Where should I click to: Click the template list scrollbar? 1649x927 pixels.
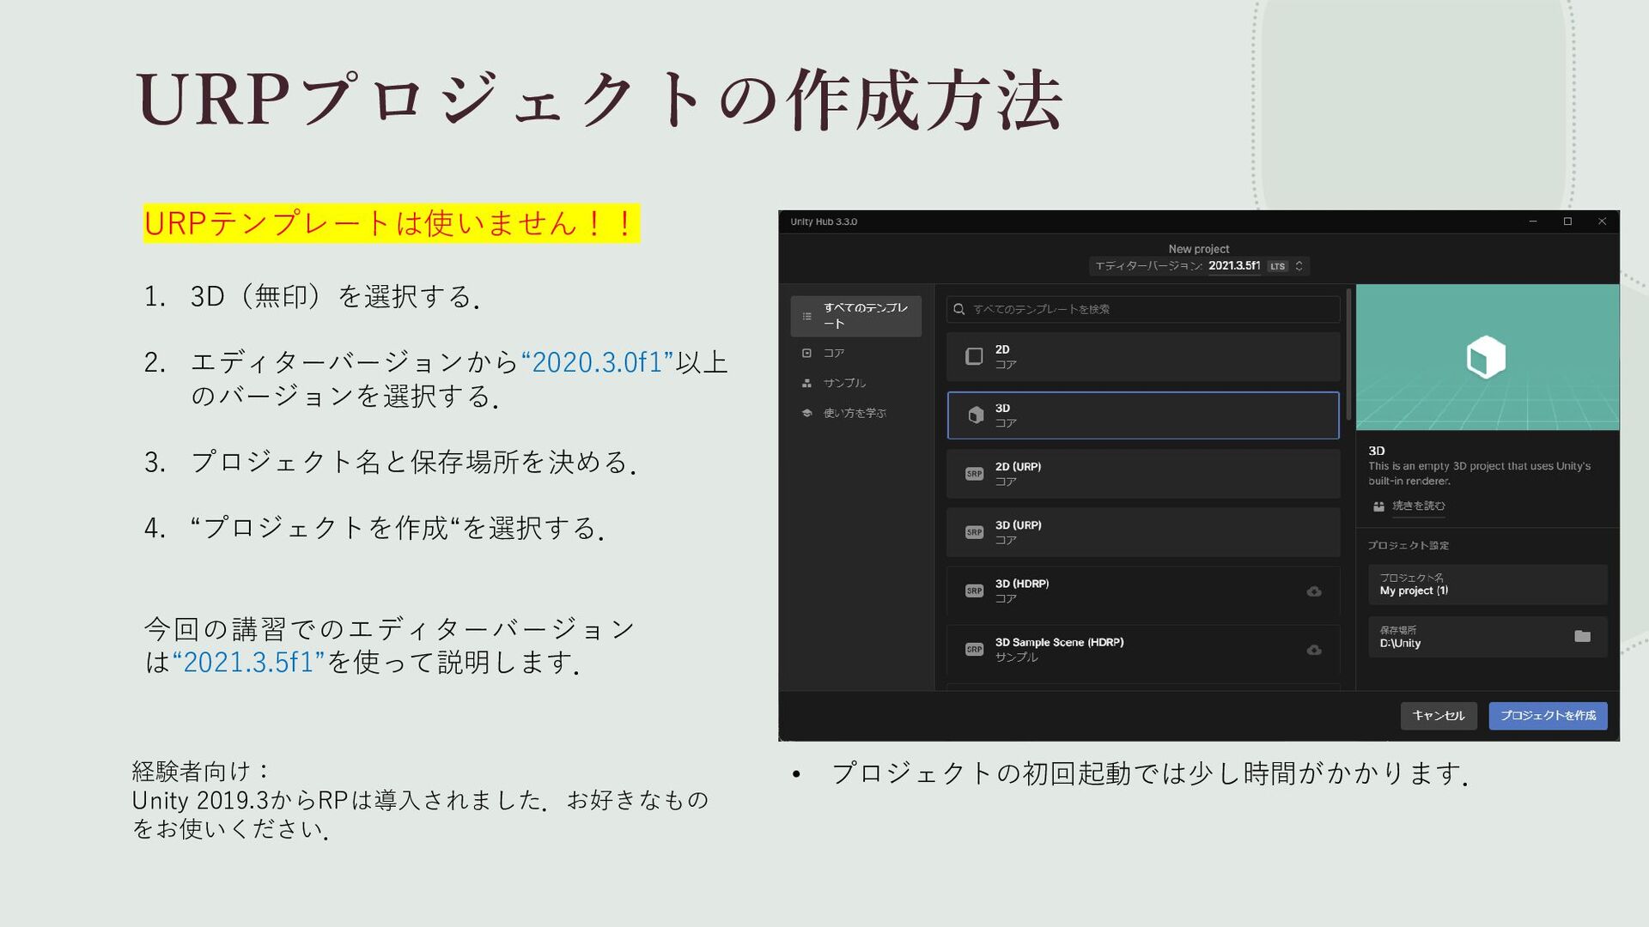[1348, 354]
